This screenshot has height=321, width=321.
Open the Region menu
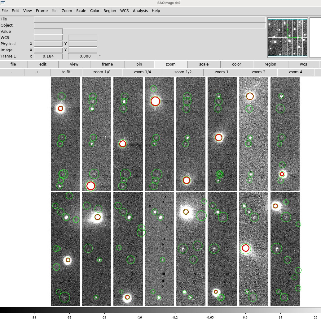click(x=110, y=11)
